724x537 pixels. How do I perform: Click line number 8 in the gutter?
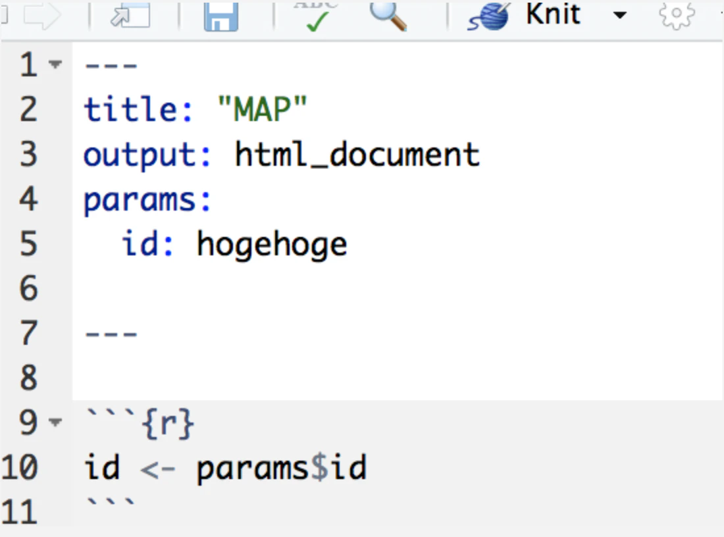28,378
